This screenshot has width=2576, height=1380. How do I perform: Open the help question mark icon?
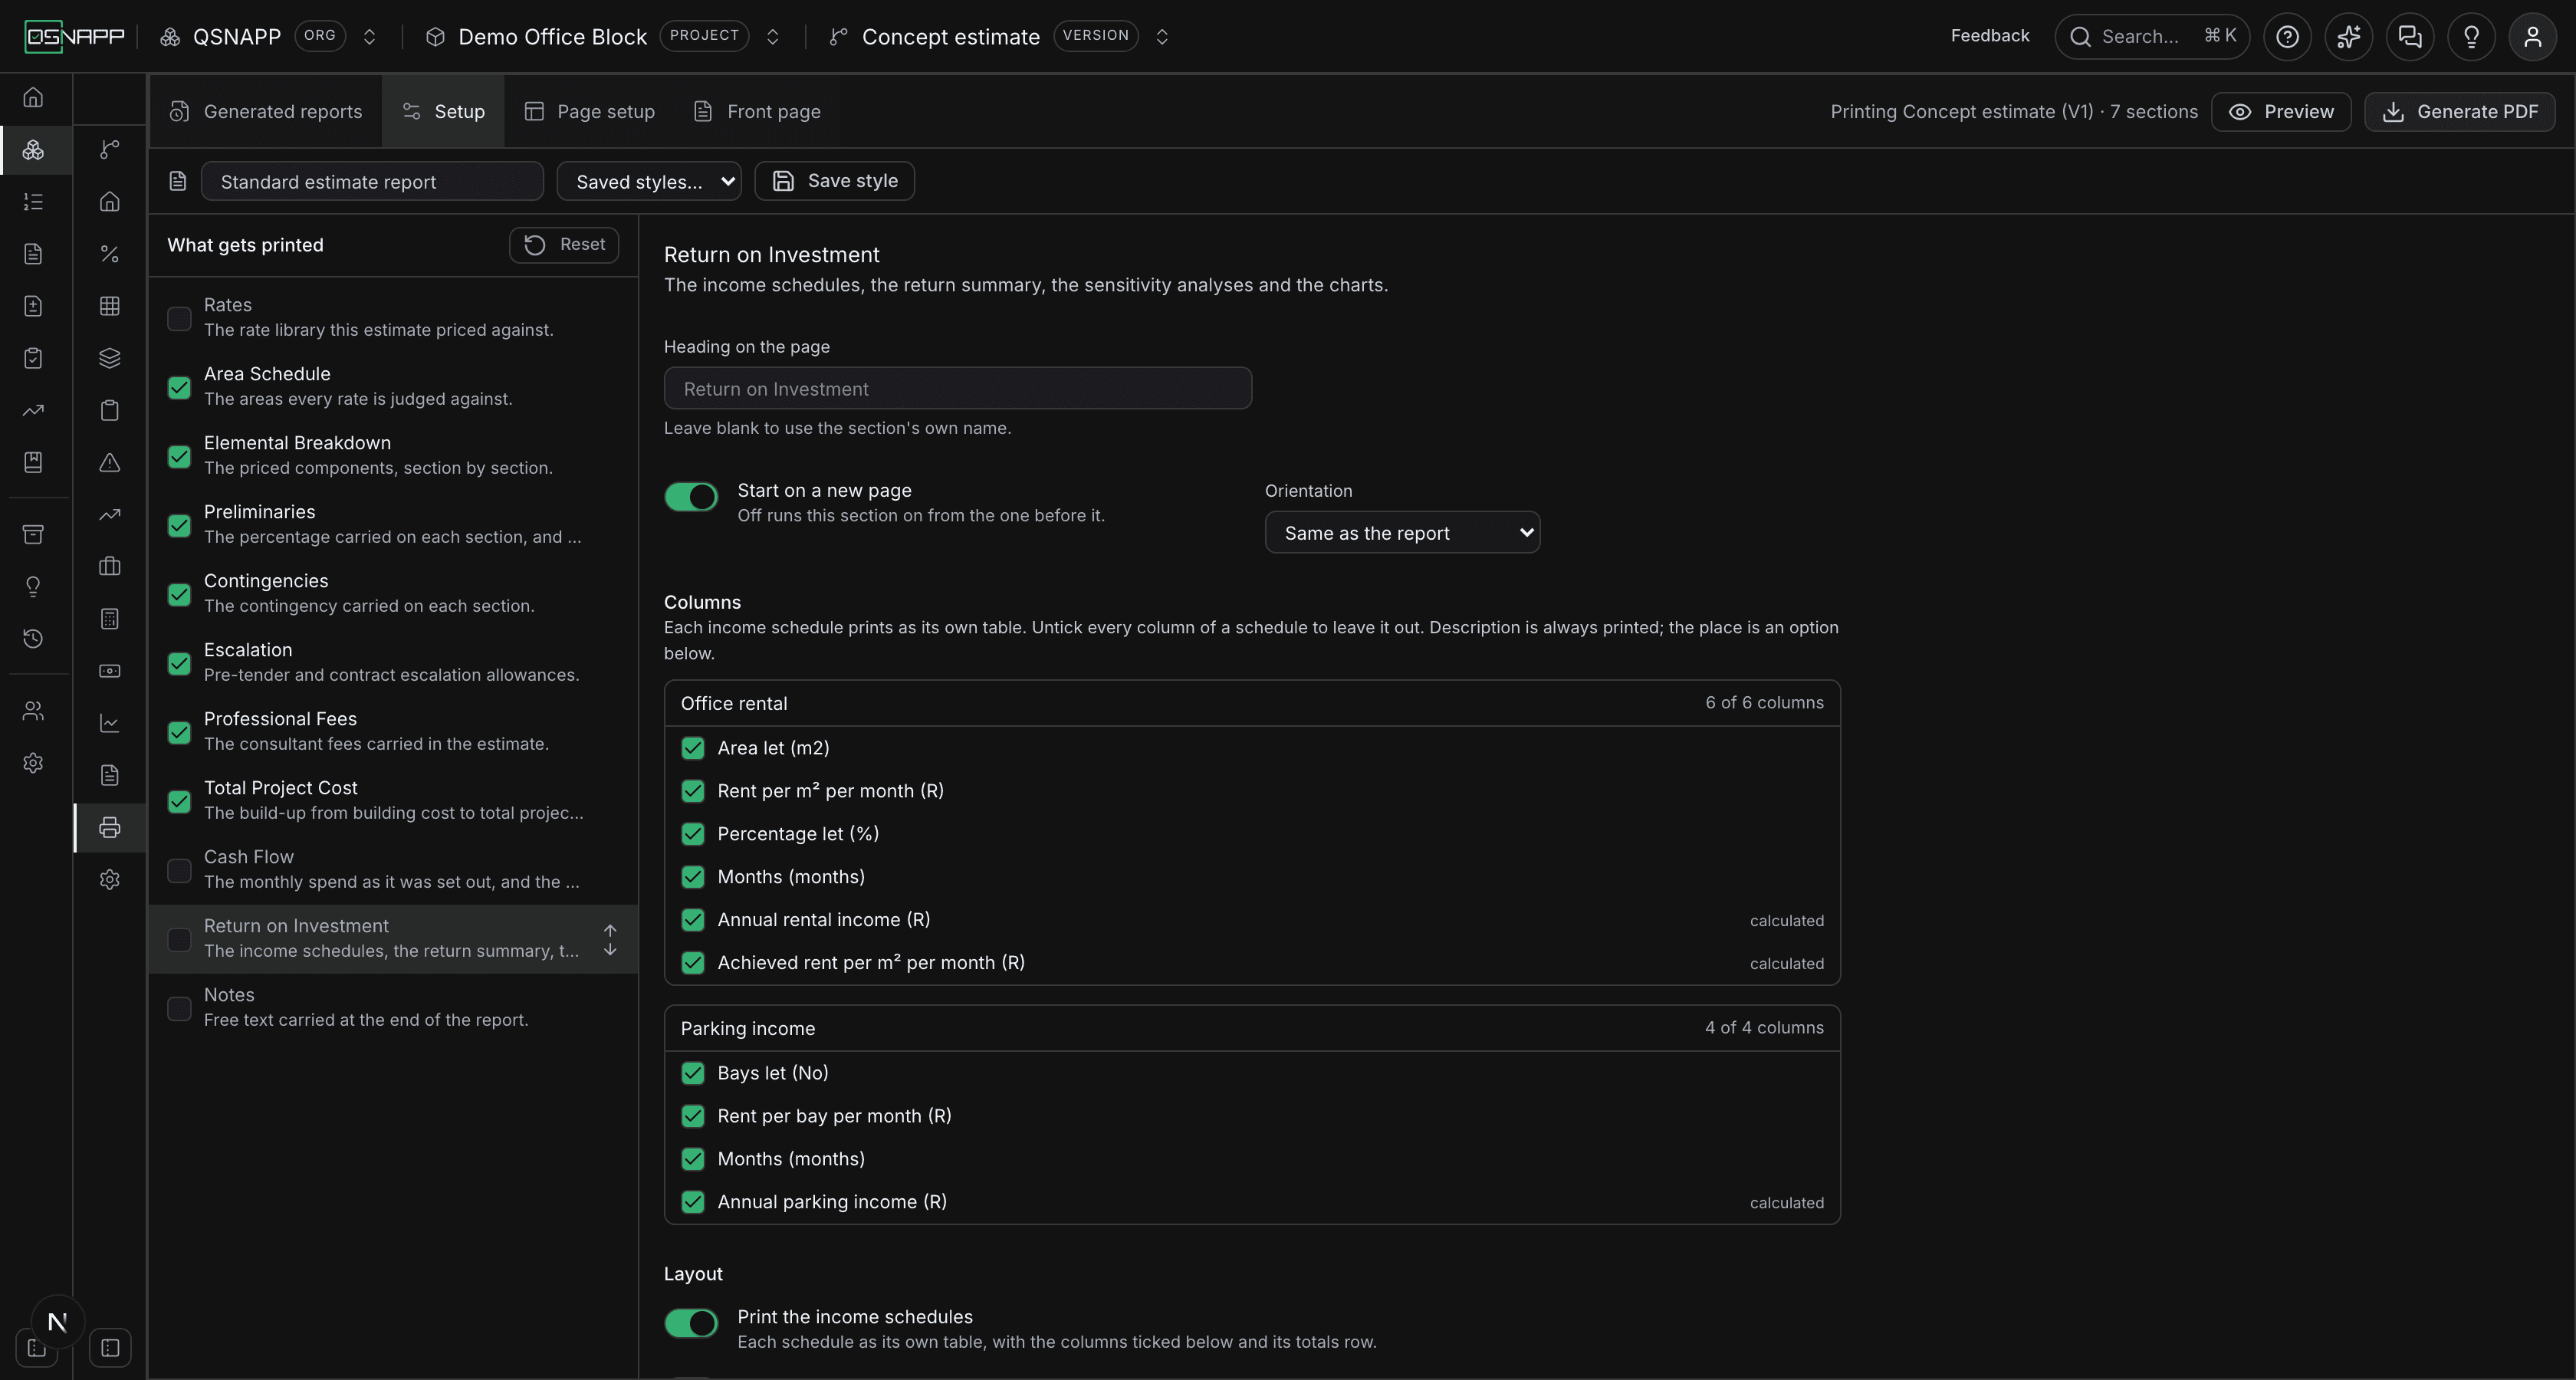(2287, 37)
